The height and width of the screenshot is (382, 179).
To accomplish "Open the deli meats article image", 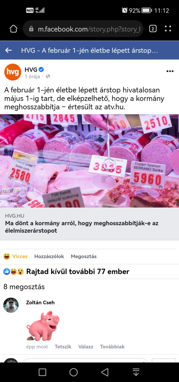I will (x=89, y=161).
